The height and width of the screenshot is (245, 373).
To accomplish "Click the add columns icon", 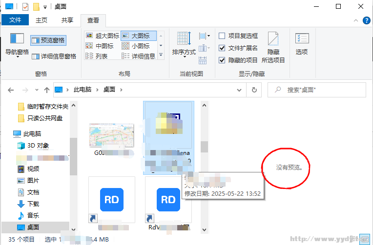I will coord(205,48).
